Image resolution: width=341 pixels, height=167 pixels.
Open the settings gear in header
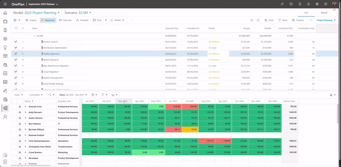tap(317, 4)
